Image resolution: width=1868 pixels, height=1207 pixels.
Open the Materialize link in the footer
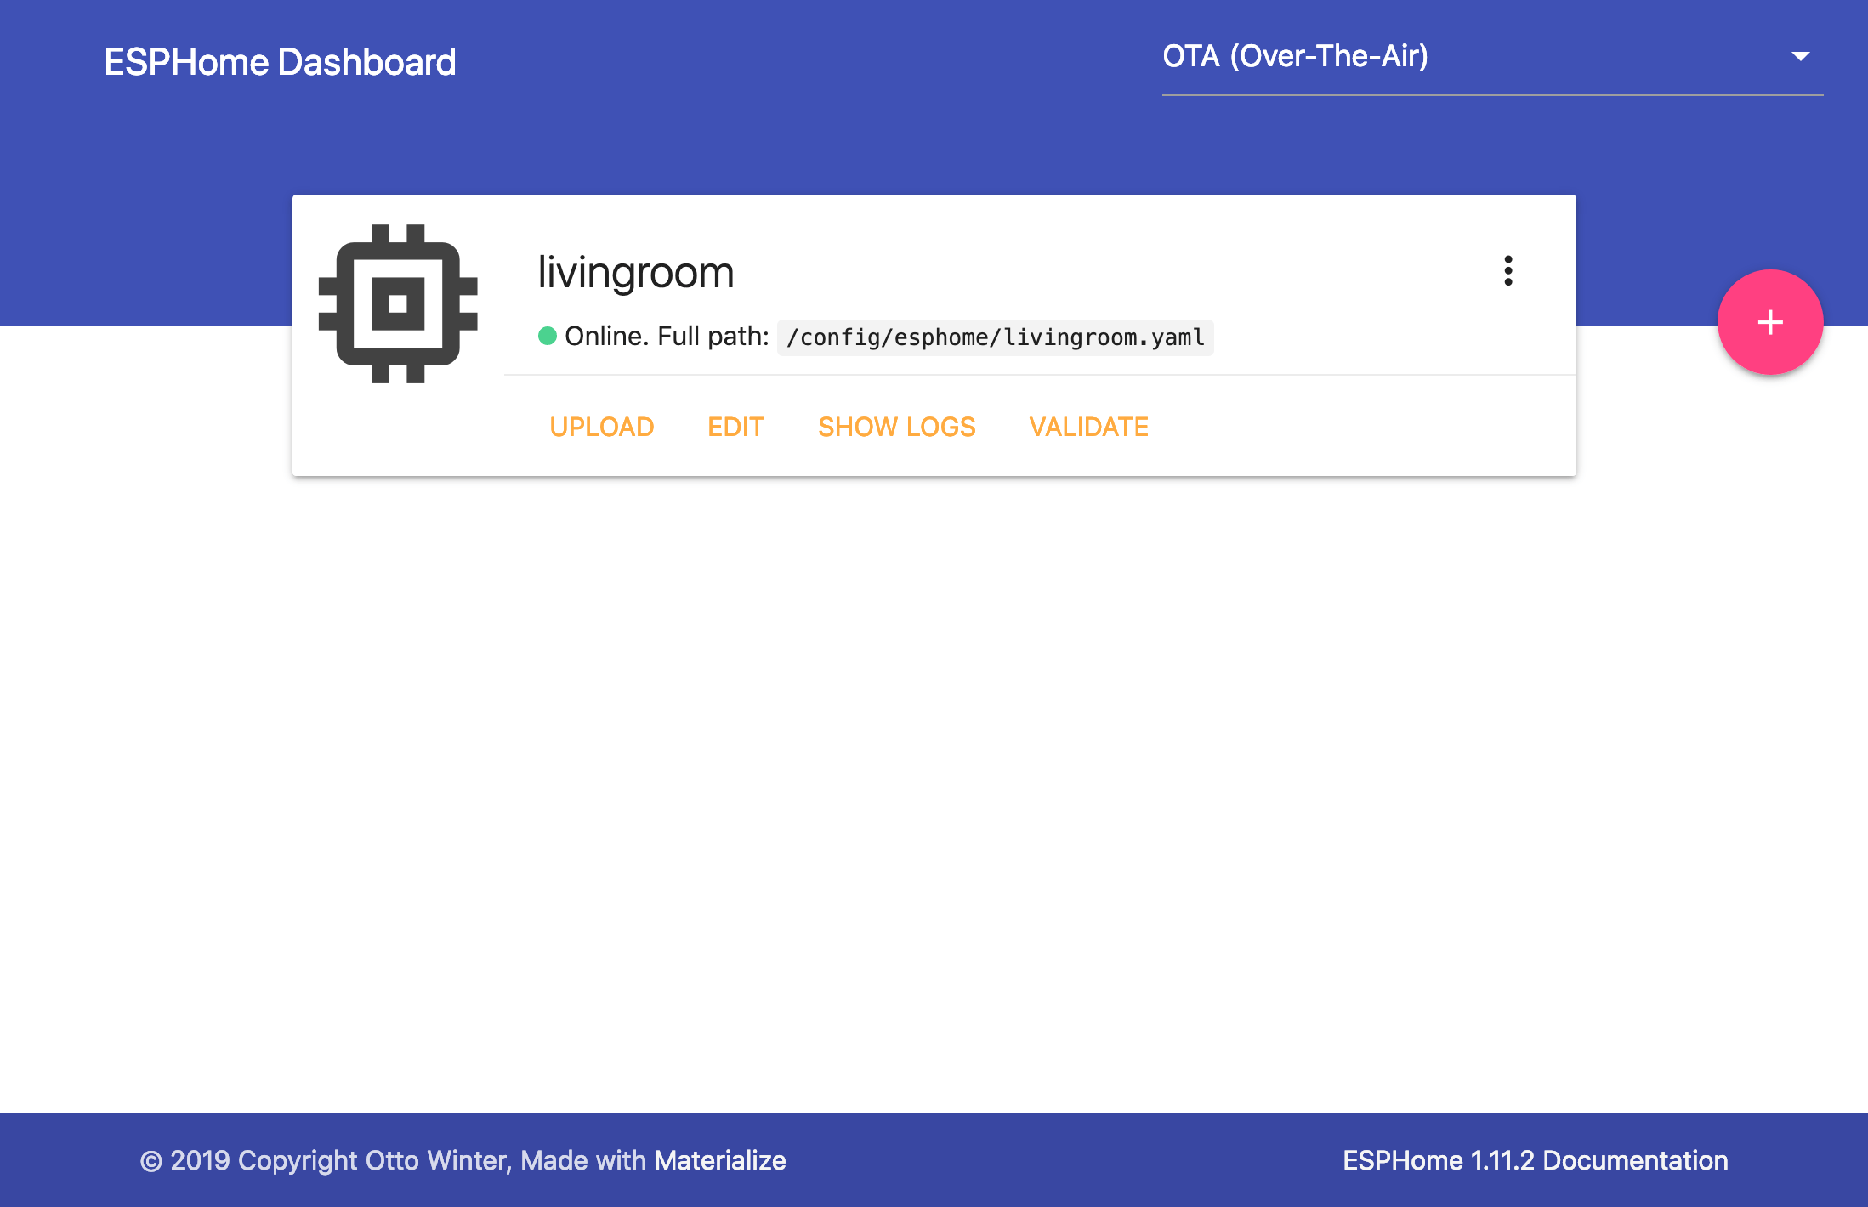point(718,1159)
